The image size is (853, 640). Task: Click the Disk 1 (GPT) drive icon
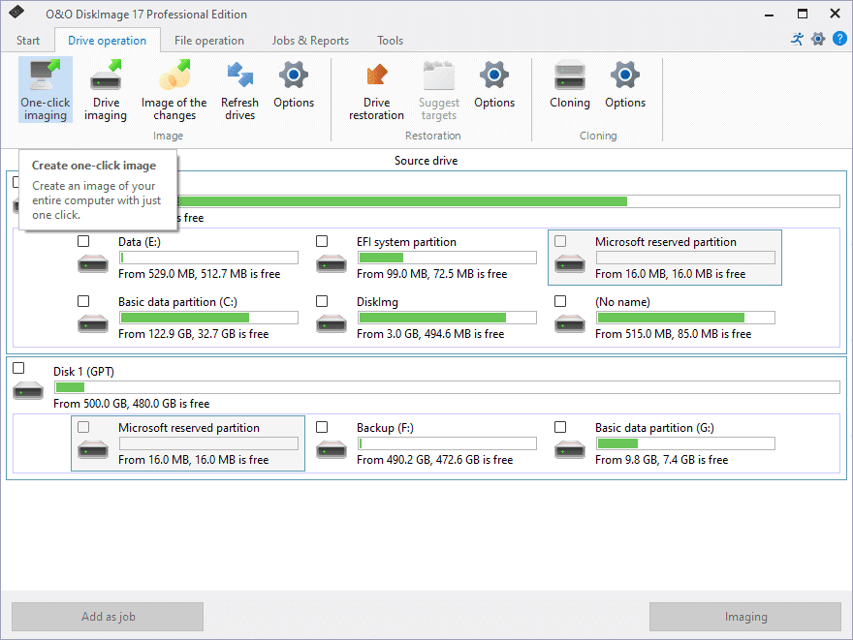28,390
